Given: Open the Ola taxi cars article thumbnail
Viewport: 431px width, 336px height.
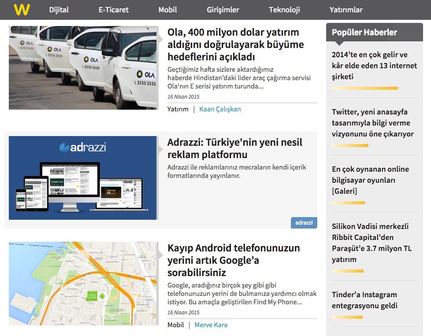Looking at the screenshot, I should pos(83,67).
